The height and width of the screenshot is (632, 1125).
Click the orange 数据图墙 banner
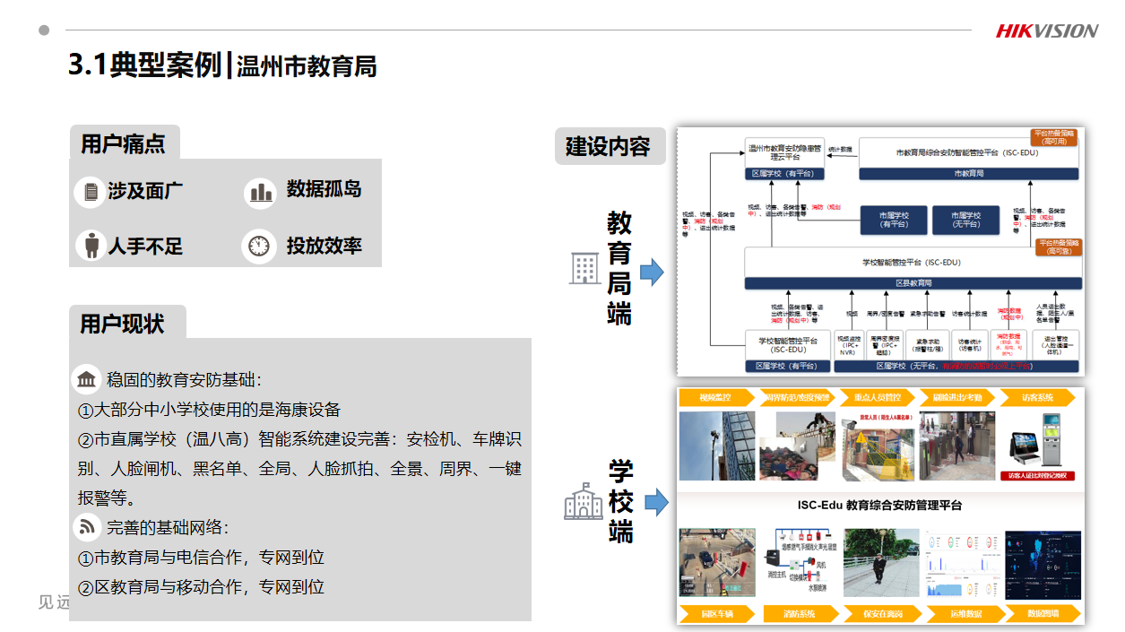(1042, 614)
